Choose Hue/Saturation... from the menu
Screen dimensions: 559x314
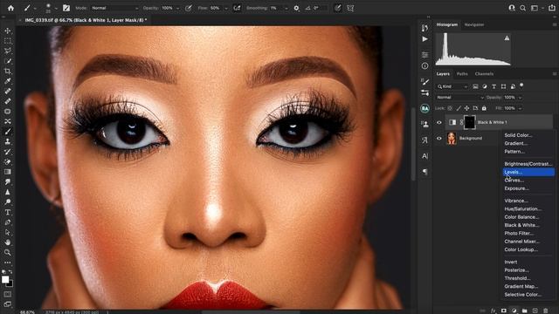point(528,209)
